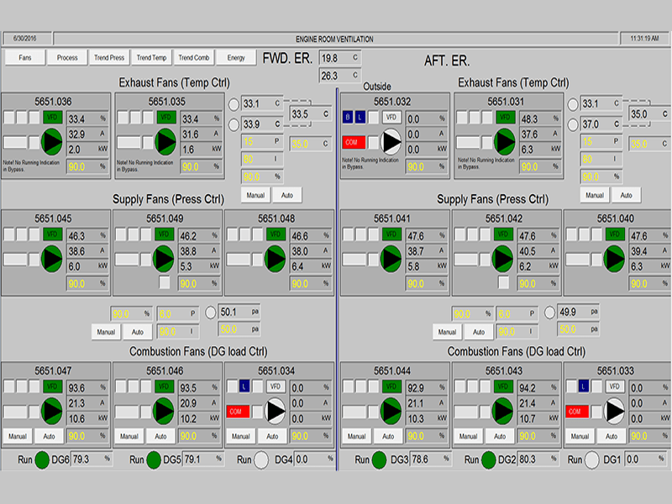Screen dimensions: 672x504
Task: Click fan 5651.036 running symbol
Action: pyautogui.click(x=52, y=142)
